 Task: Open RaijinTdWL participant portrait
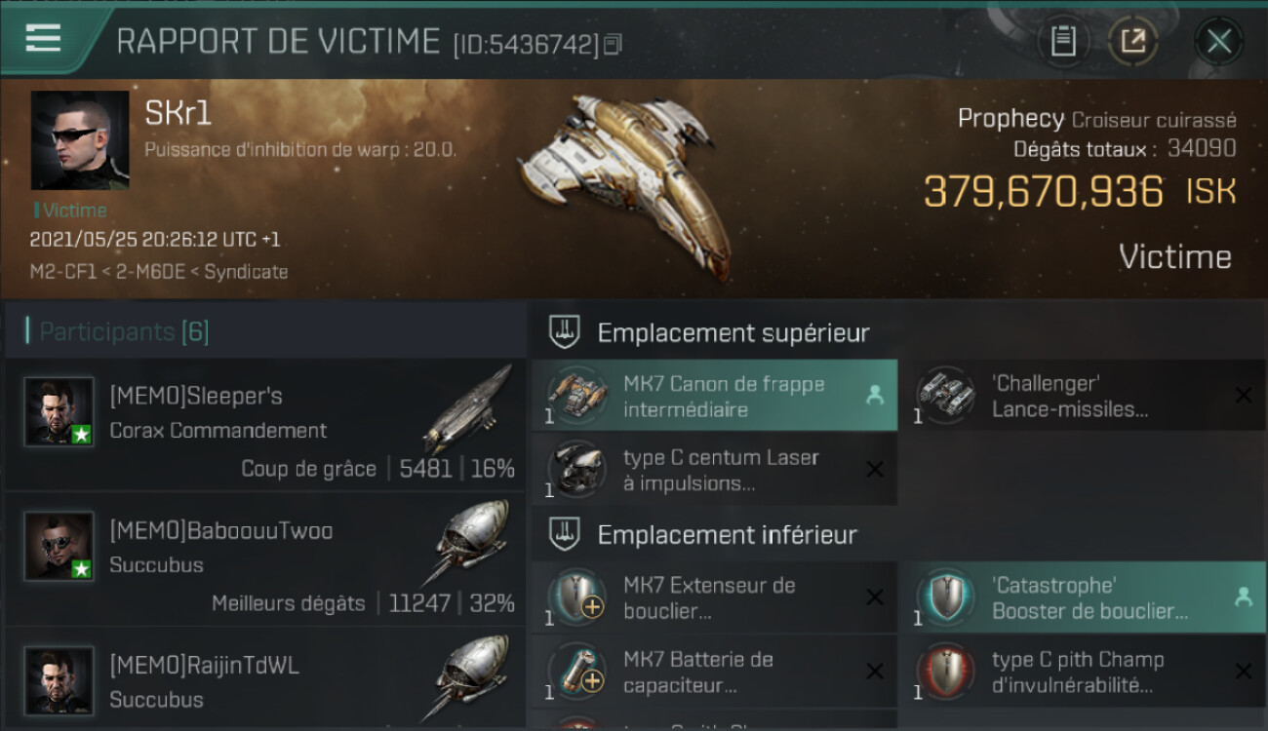tap(59, 680)
